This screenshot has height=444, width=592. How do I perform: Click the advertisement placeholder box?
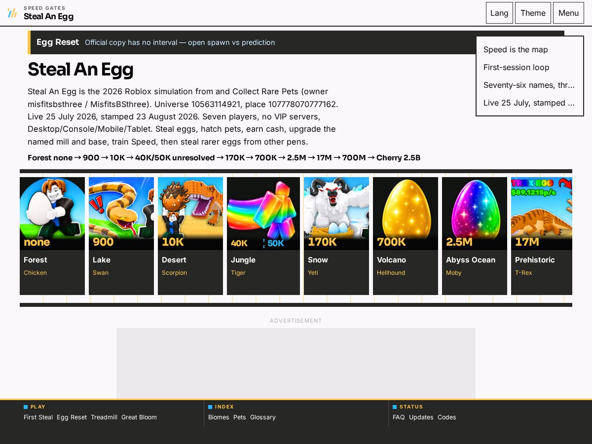[x=296, y=363]
